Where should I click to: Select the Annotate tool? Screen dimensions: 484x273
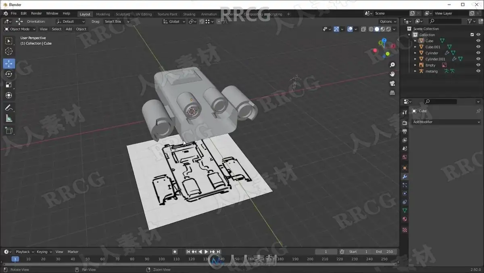pos(9,108)
